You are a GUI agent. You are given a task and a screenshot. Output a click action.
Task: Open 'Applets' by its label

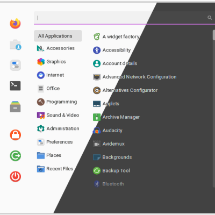(x=111, y=104)
